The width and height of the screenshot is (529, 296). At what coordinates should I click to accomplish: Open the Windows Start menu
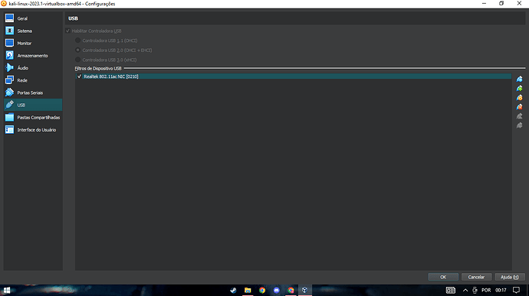pyautogui.click(x=7, y=290)
